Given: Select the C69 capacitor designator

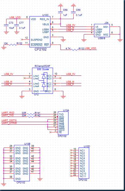Looking at the screenshot, I should point(78,10).
